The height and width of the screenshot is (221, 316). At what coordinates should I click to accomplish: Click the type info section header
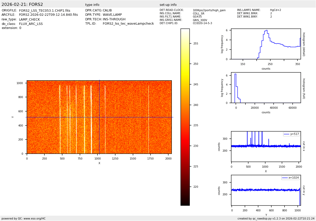click(x=92, y=5)
